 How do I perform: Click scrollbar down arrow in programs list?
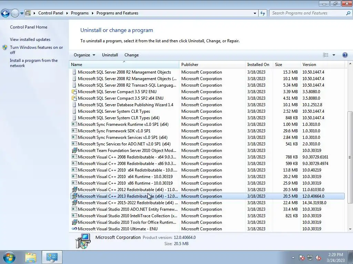[x=350, y=229]
